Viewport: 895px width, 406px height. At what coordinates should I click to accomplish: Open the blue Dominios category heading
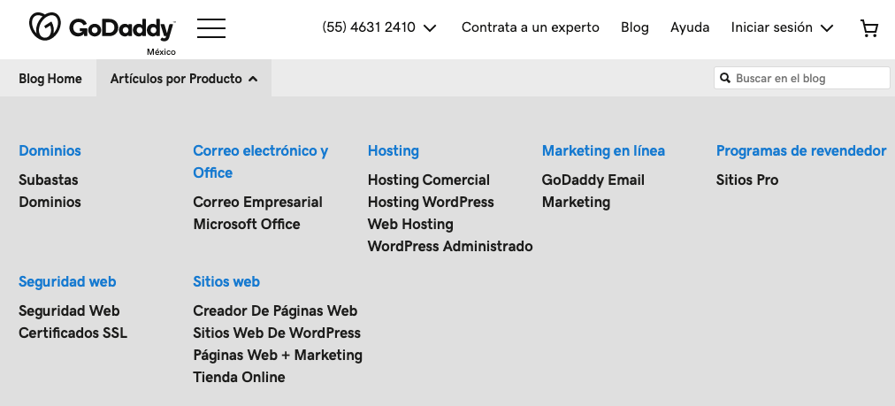click(x=50, y=150)
